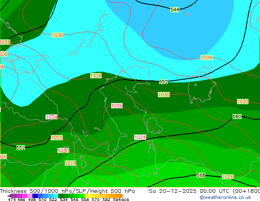260x201 pixels.
Task: Click the 552 label below the 1022 isobar
Action: (21, 148)
